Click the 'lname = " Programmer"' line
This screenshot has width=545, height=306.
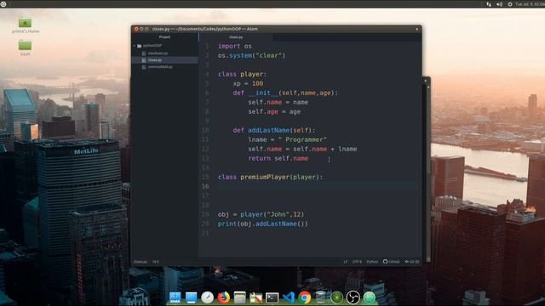tap(287, 139)
